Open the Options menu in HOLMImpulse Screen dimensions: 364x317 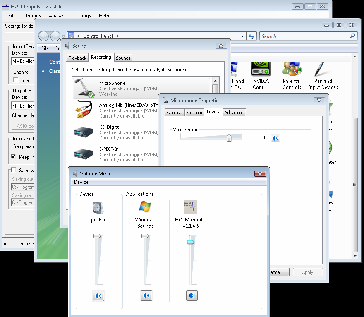(x=32, y=16)
